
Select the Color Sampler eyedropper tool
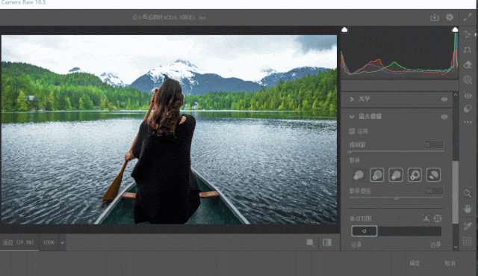tap(468, 226)
